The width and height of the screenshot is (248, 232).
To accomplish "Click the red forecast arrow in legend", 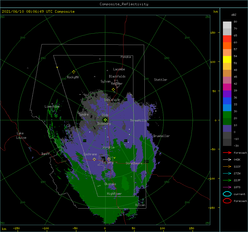I will point(227,153).
